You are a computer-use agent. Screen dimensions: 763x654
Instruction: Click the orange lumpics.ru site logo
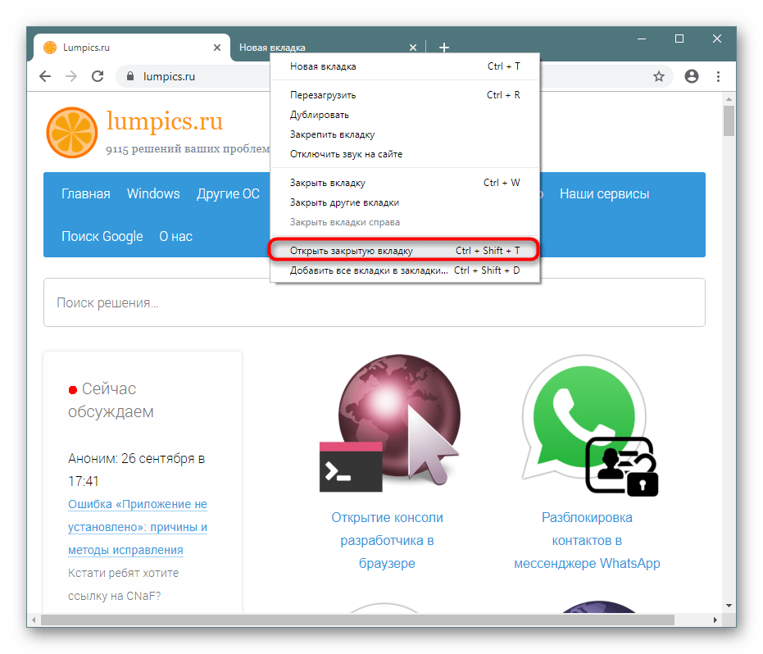click(x=71, y=133)
